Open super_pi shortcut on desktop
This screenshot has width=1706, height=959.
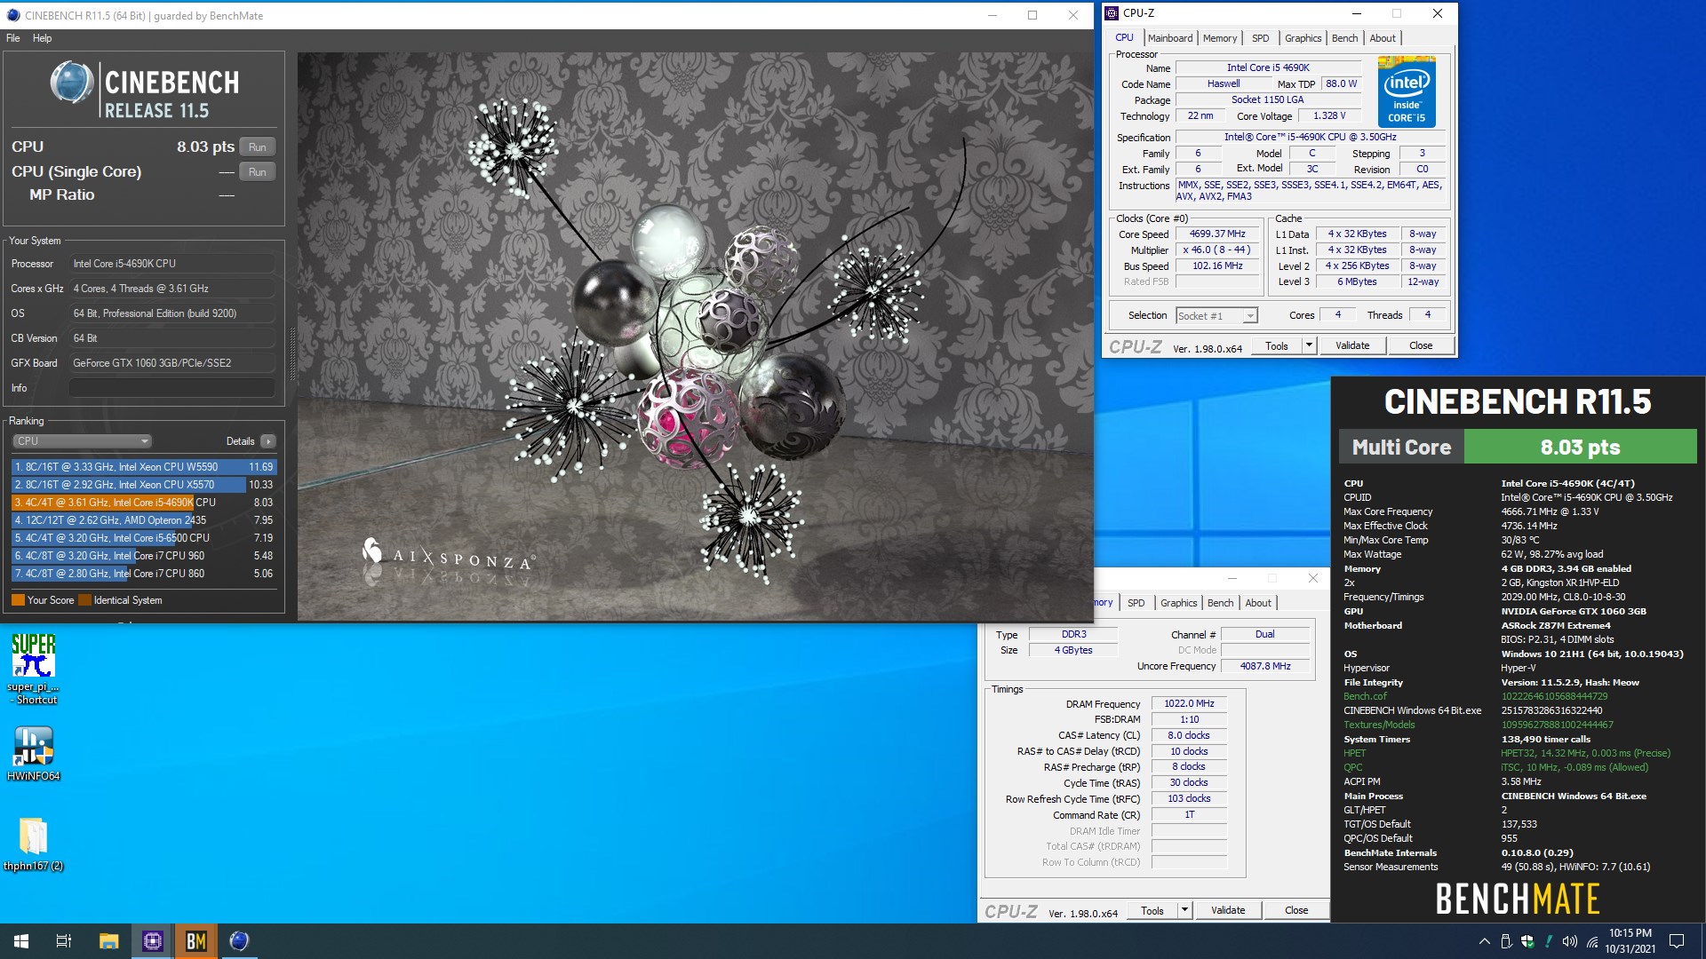pyautogui.click(x=34, y=669)
